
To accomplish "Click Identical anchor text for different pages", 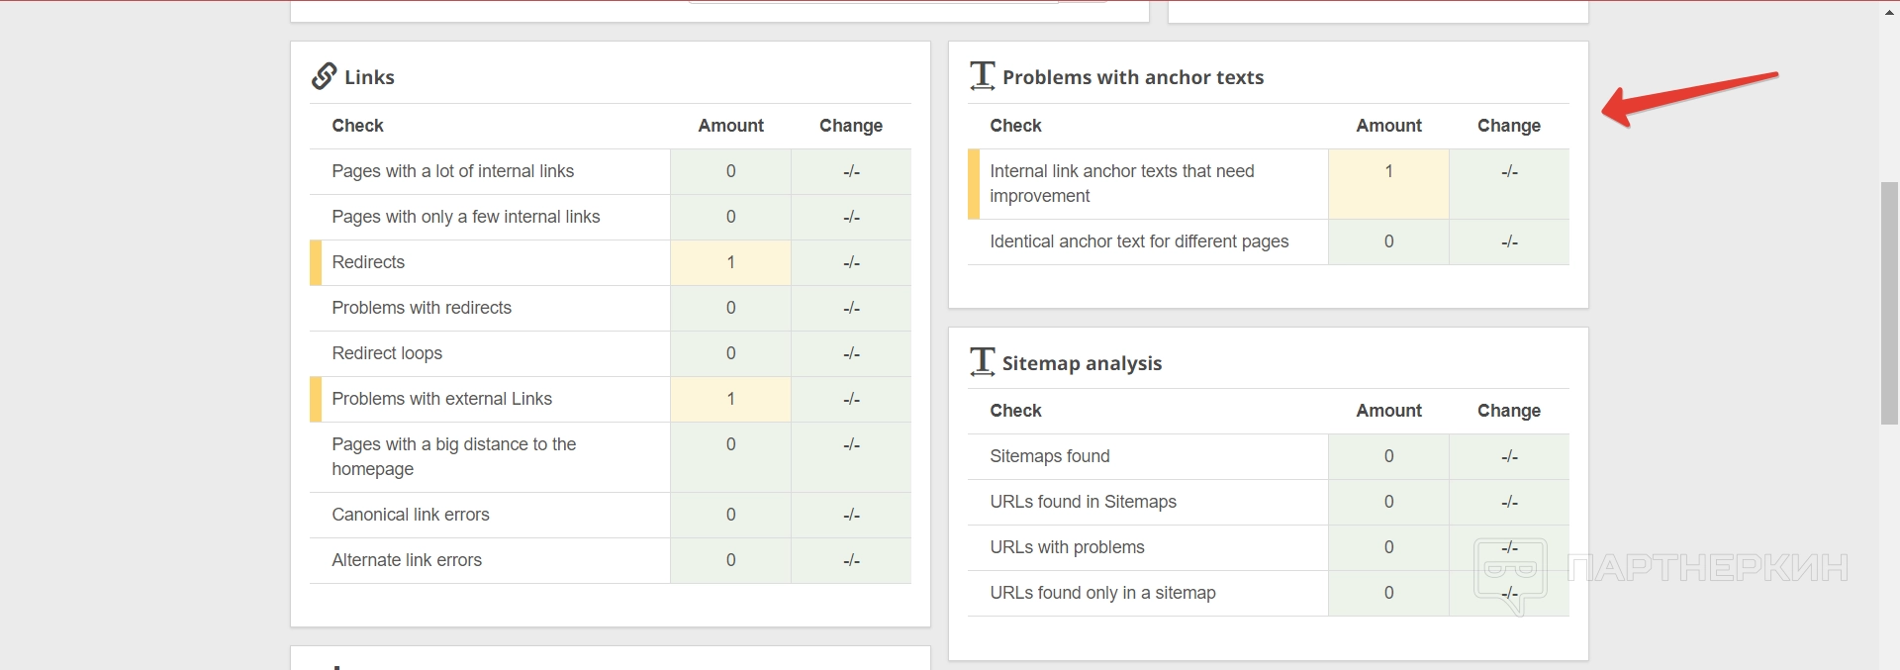I will point(1138,241).
